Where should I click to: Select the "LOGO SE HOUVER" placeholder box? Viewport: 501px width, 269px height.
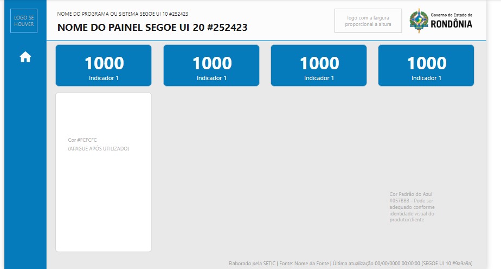[x=24, y=21]
